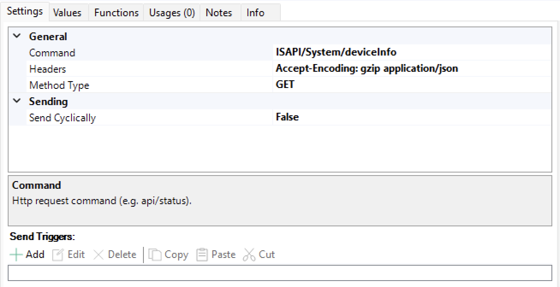560x287 pixels.
Task: Click the Add trigger plus icon
Action: 16,255
